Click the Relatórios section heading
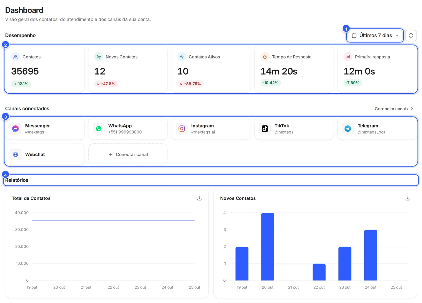Image resolution: width=422 pixels, height=303 pixels. pyautogui.click(x=17, y=180)
